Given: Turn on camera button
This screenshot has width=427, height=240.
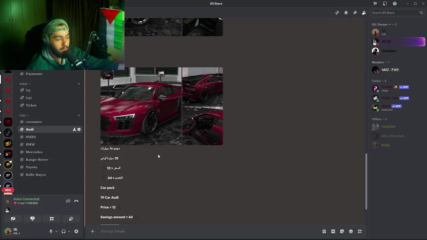Looking at the screenshot, I should pos(13,219).
